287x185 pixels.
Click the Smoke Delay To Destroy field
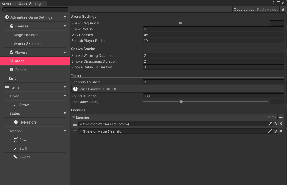[x=213, y=67]
